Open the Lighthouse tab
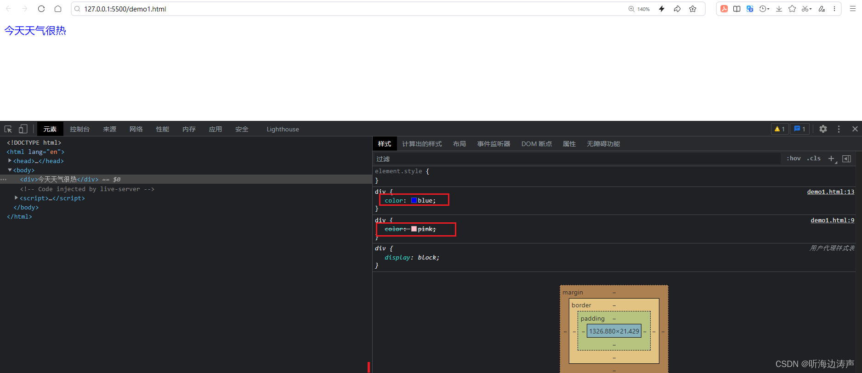862x373 pixels. click(283, 129)
